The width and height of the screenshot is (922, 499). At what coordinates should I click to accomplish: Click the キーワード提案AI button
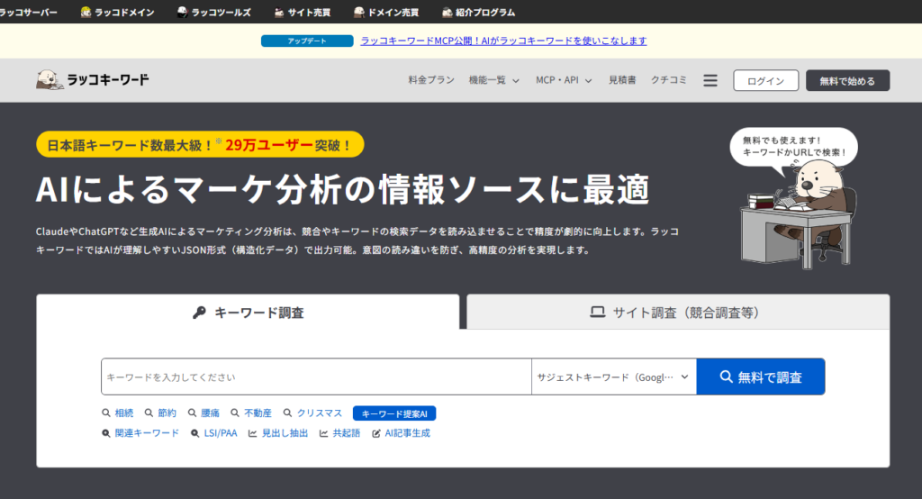[x=394, y=413]
